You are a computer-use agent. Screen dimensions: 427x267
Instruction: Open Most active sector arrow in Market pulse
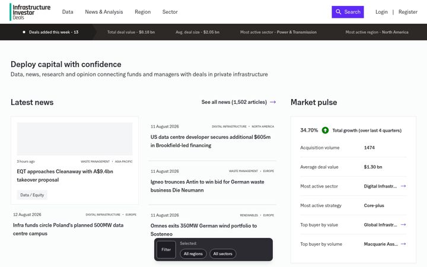404,186
